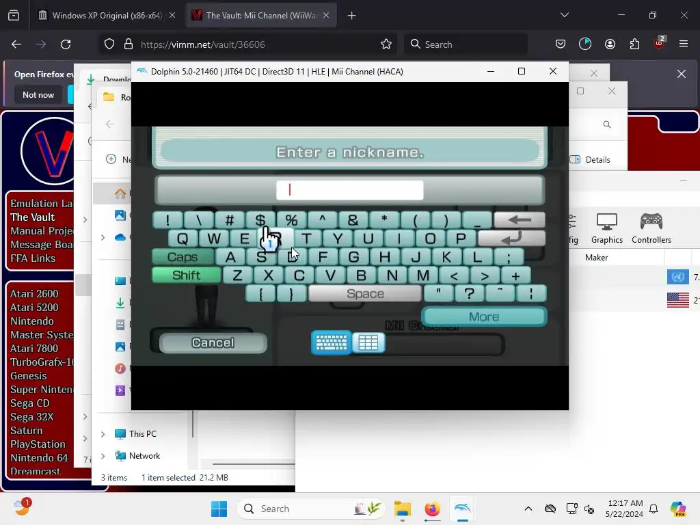Click Not now on Firefox prompt
700x525 pixels.
point(38,94)
